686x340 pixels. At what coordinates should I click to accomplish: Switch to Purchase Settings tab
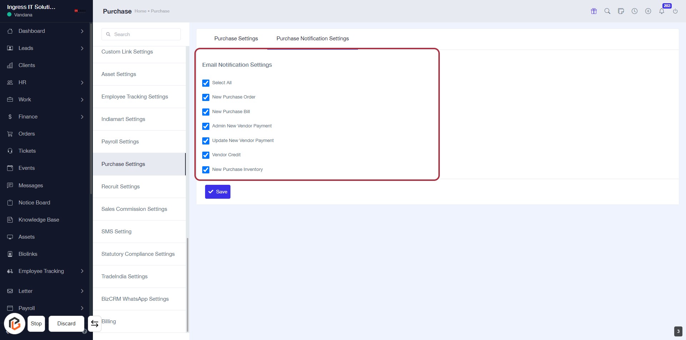[x=236, y=39]
